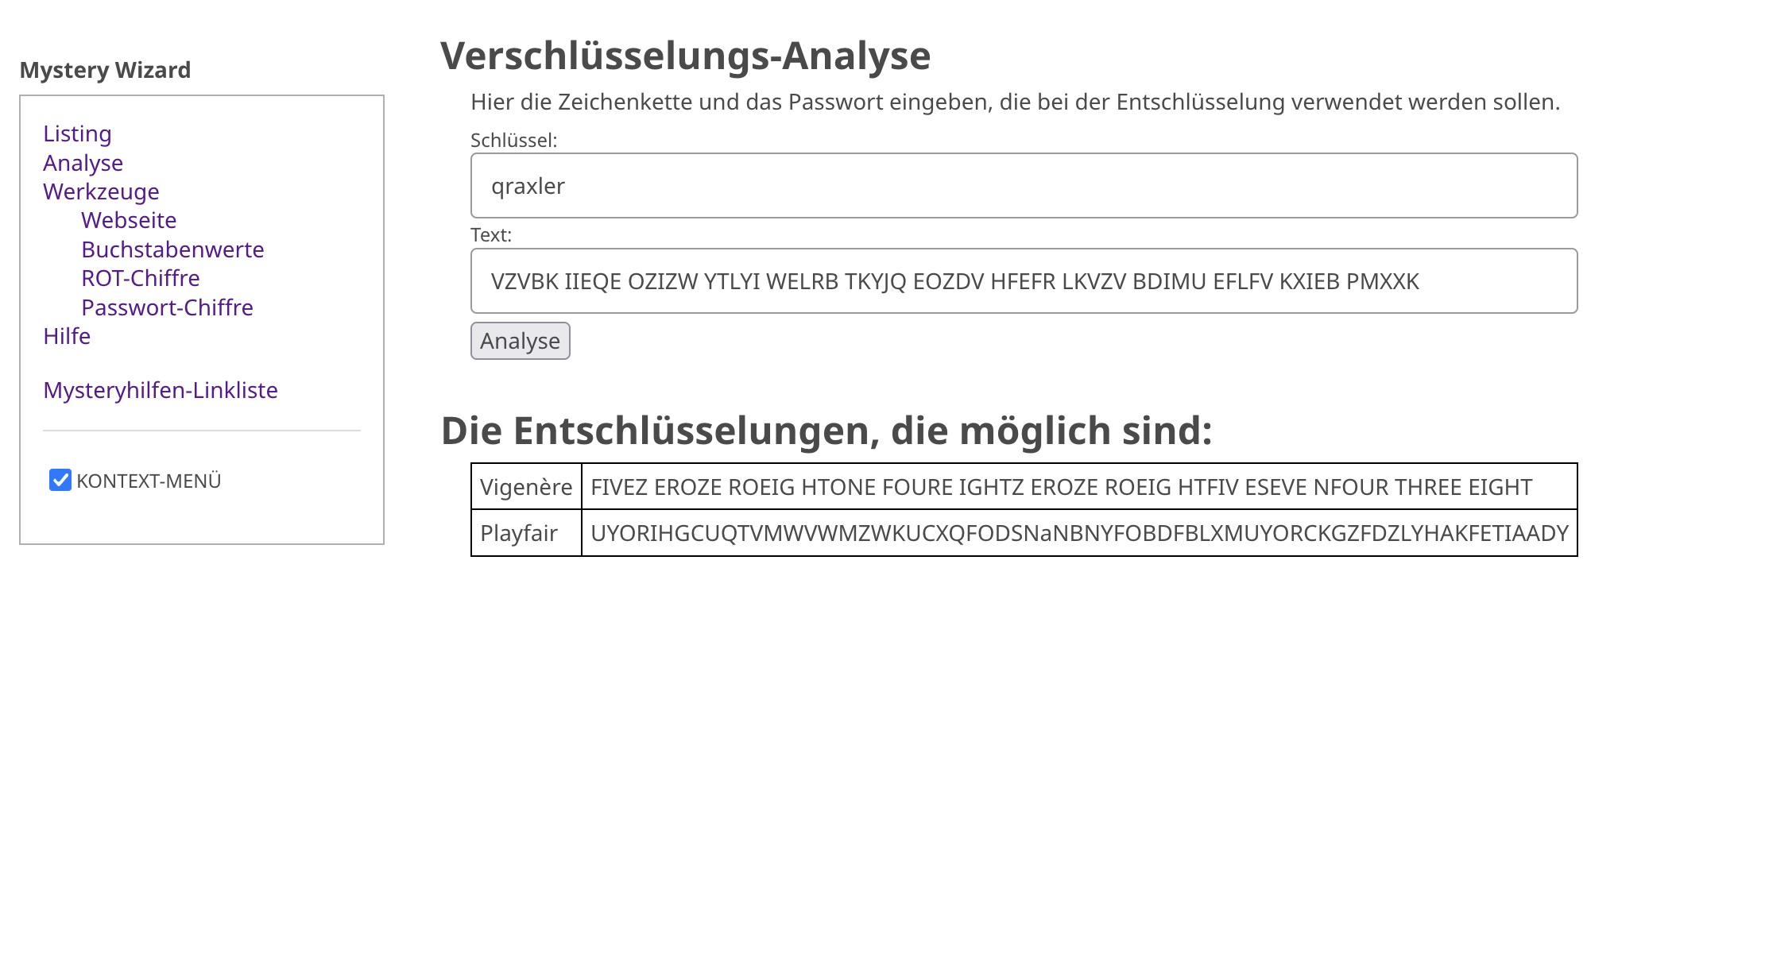The height and width of the screenshot is (966, 1769).
Task: Click the Mystery Wizard sidebar title
Action: [x=105, y=70]
